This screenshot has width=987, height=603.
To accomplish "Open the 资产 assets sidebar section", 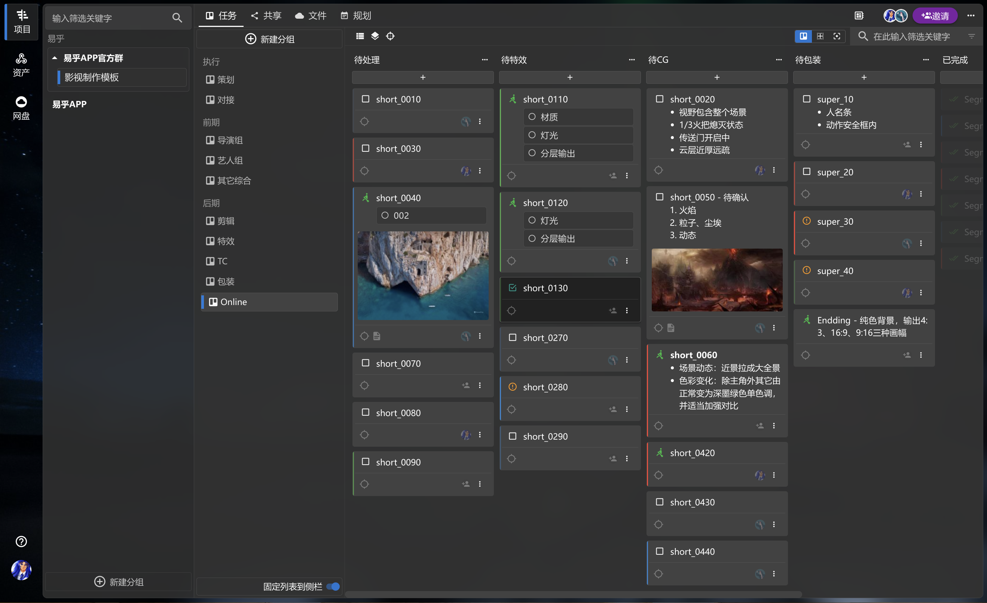I will click(21, 65).
